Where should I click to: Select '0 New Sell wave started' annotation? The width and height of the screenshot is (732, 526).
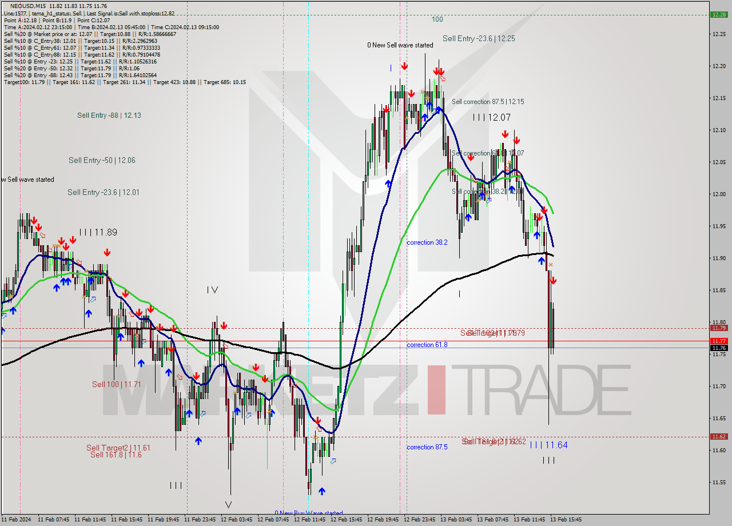coord(400,45)
